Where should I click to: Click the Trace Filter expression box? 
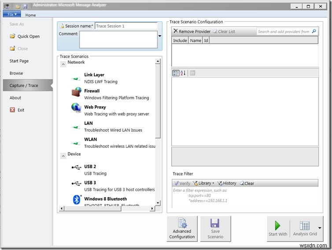point(245,197)
